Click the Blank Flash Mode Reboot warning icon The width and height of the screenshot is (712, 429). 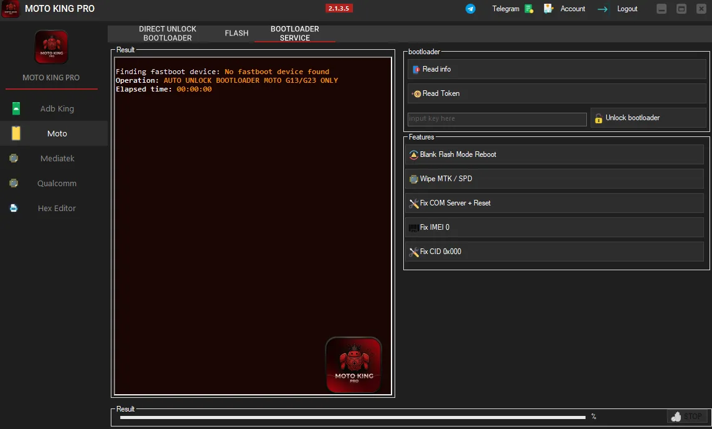pos(414,155)
